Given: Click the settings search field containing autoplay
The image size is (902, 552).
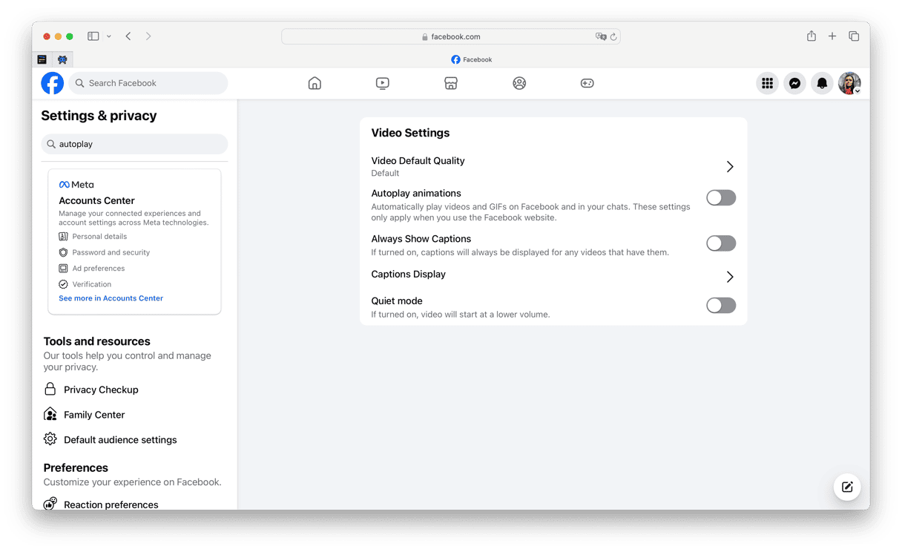Looking at the screenshot, I should [x=134, y=144].
